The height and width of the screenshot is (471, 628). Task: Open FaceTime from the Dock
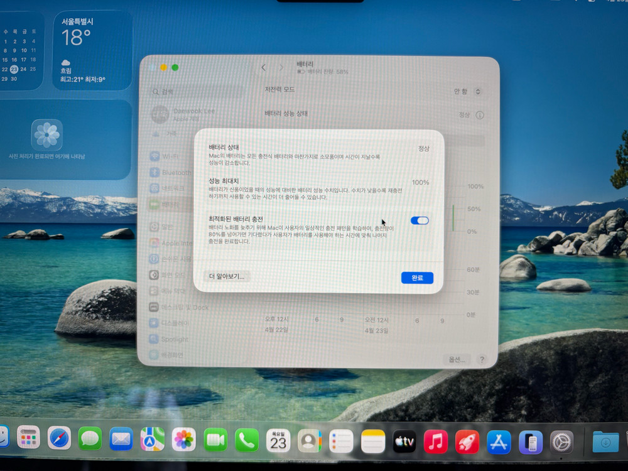point(215,440)
